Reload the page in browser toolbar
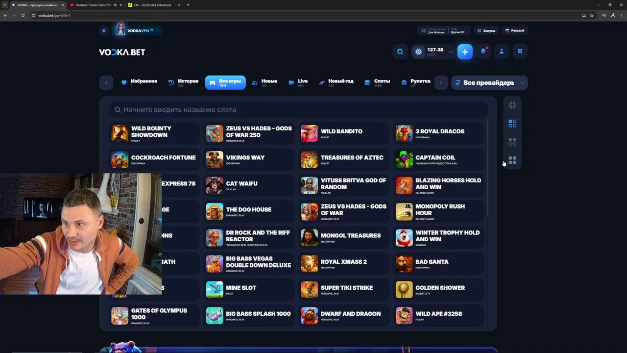The width and height of the screenshot is (627, 353). tap(23, 15)
